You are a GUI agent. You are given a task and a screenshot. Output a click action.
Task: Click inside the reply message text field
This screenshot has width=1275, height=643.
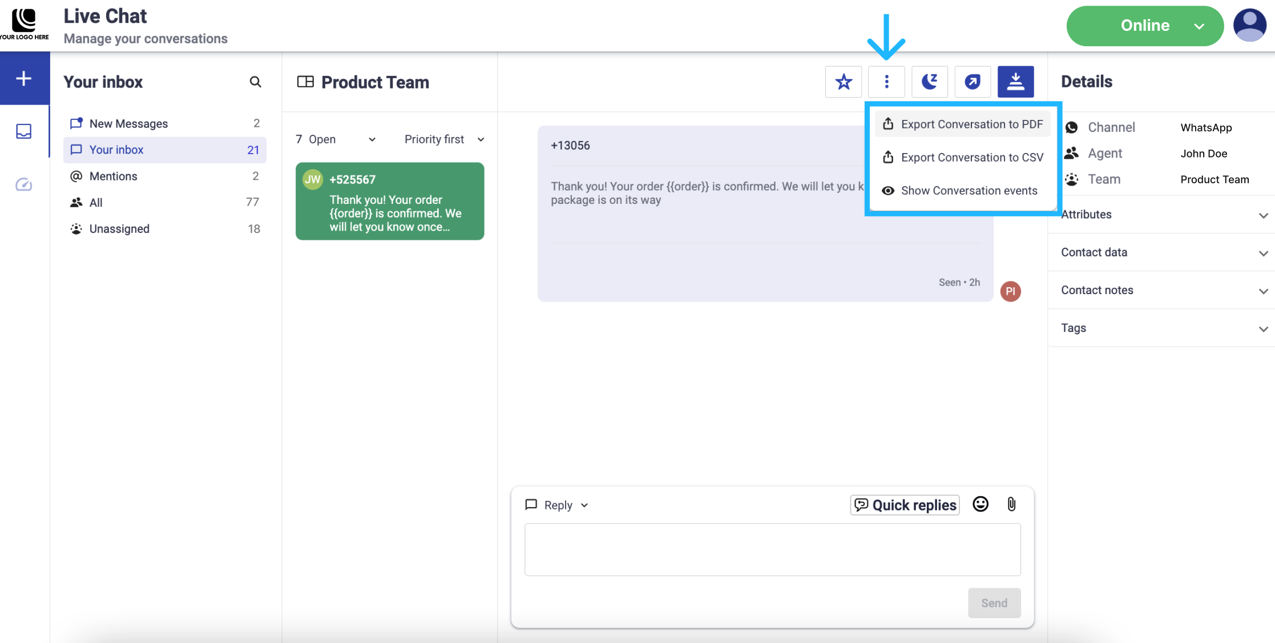click(x=772, y=549)
